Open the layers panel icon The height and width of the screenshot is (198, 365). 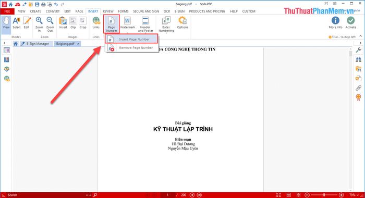7,69
